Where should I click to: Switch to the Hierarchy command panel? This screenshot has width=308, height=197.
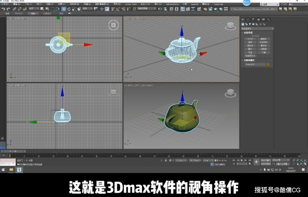253,19
